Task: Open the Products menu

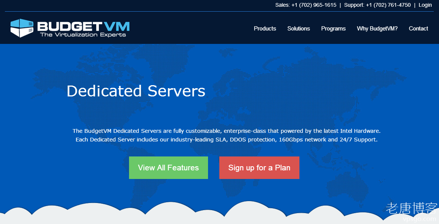Action: [265, 29]
